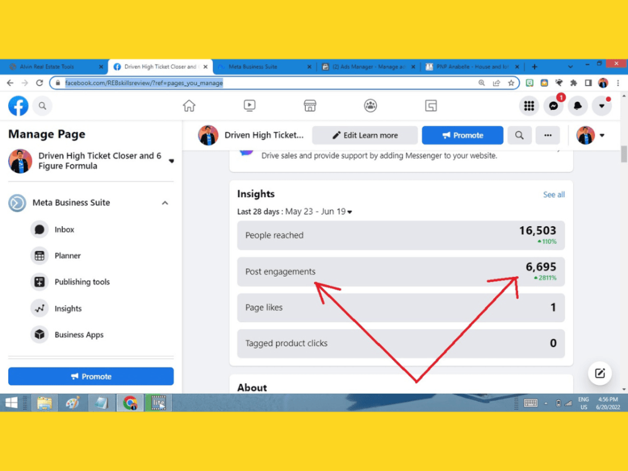Switch to PNP Anabelle browser tab
The width and height of the screenshot is (628, 471).
(x=472, y=67)
